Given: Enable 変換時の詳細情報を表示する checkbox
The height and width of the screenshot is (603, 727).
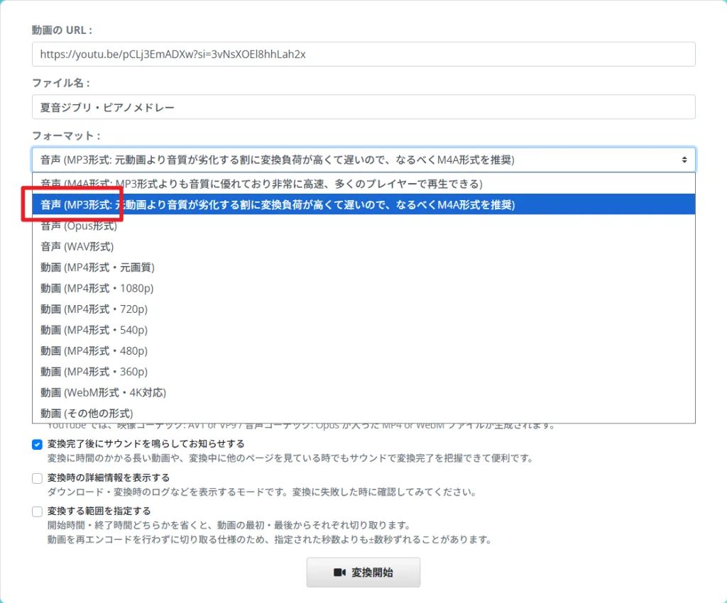Looking at the screenshot, I should [37, 478].
